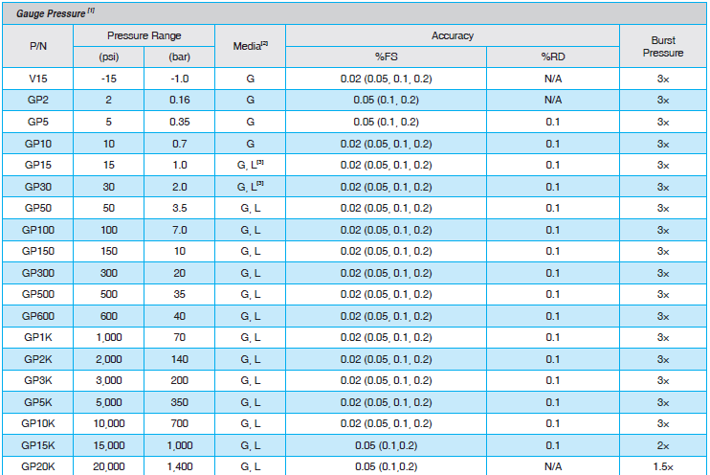Screen dimensions: 710x475
Task: Click the -1.0 bar value cell
Action: [180, 78]
